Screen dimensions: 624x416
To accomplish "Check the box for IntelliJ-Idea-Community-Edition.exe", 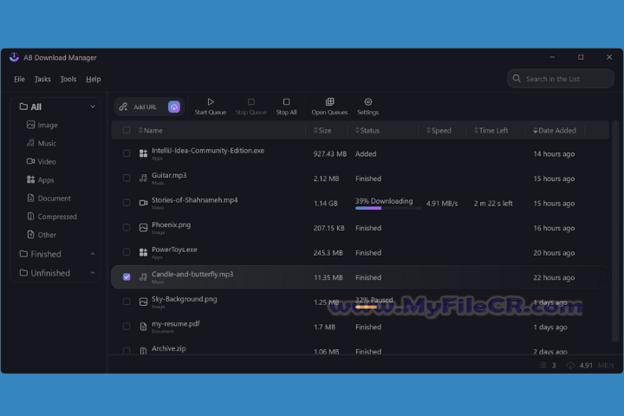I will (127, 153).
